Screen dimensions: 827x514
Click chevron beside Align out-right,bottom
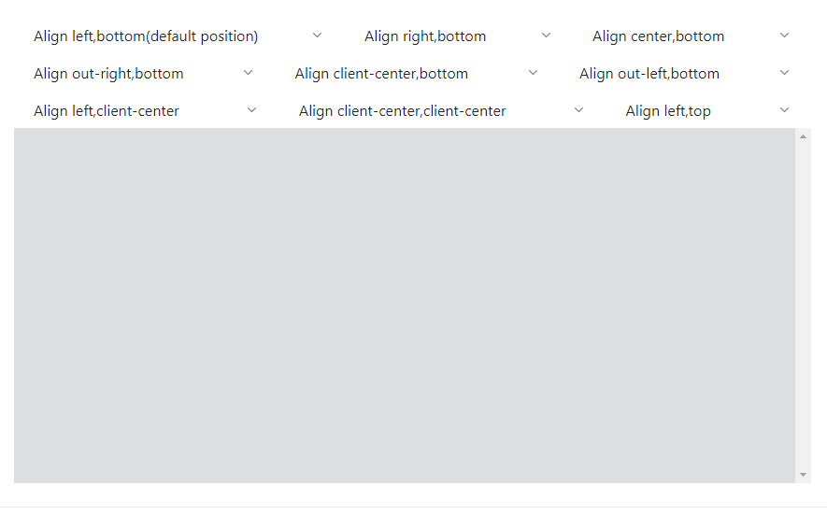(x=248, y=73)
